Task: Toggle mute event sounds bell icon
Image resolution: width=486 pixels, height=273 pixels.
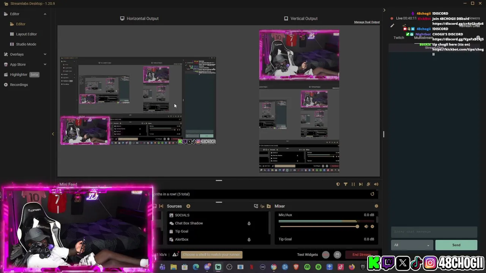Action: coord(368,184)
